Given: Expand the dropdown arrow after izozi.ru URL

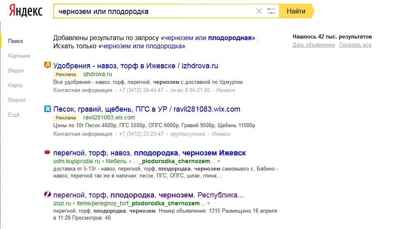Looking at the screenshot, I should point(208,203).
